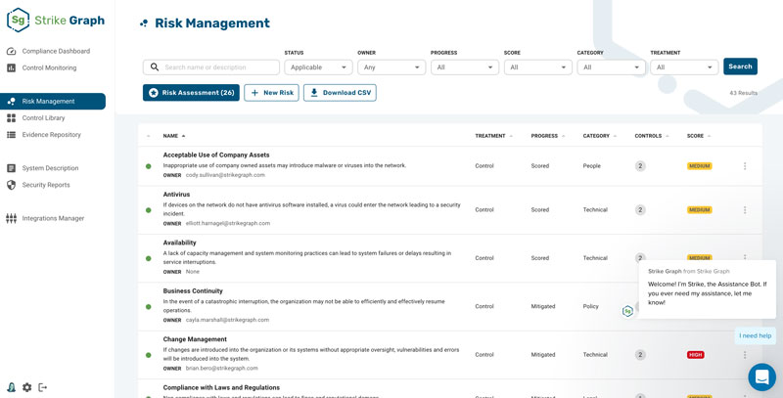Click the logout icon in sidebar

[x=43, y=387]
